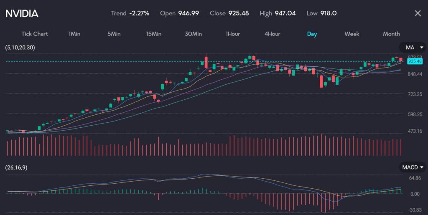Viewport: 428px width, 215px height.
Task: Click the 848.44 price axis label
Action: click(415, 74)
